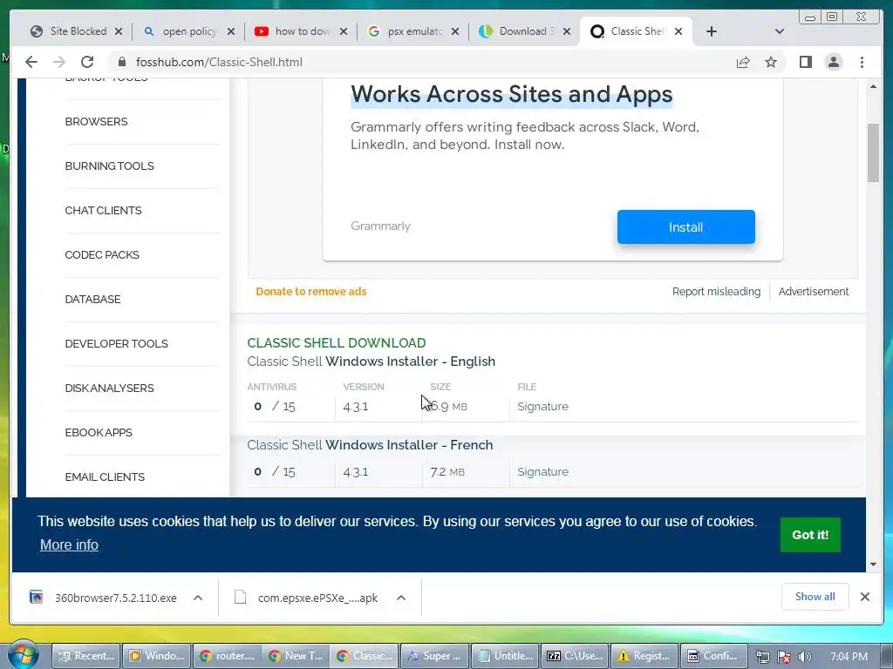Image resolution: width=893 pixels, height=669 pixels.
Task: Click the scrollbar down arrow
Action: [x=873, y=564]
